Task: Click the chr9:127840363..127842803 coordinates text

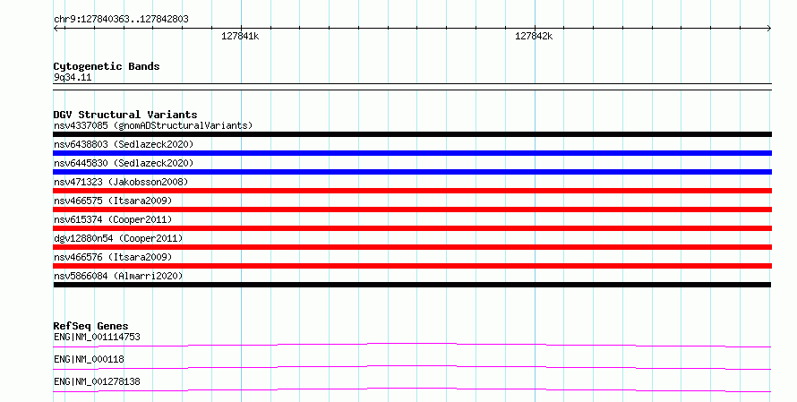Action: pyautogui.click(x=121, y=20)
